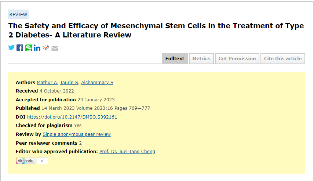Open the DOI link for the article
This screenshot has height=181, width=314.
72,117
